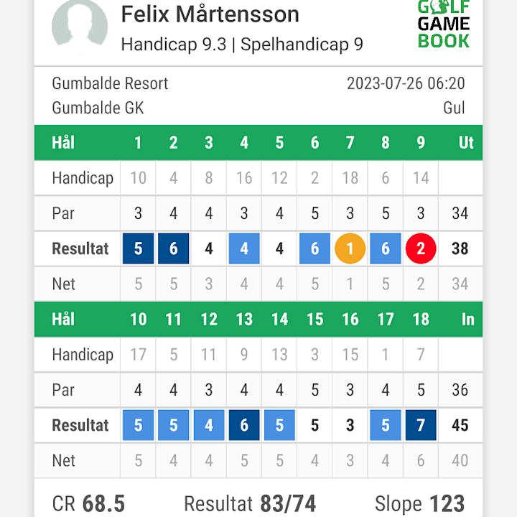This screenshot has width=517, height=517.
Task: Click the dark blue score 5 on hole 1
Action: point(138,248)
